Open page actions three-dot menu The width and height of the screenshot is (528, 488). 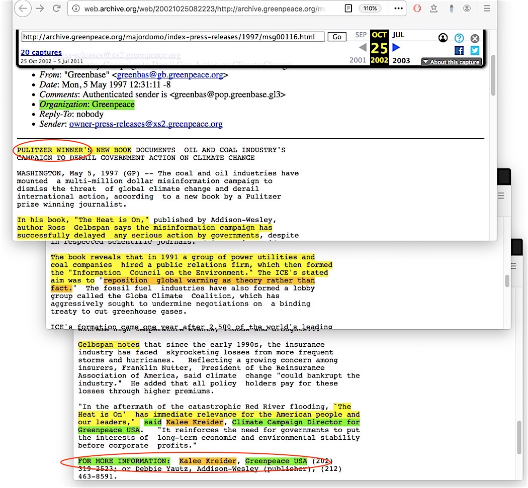tap(398, 9)
